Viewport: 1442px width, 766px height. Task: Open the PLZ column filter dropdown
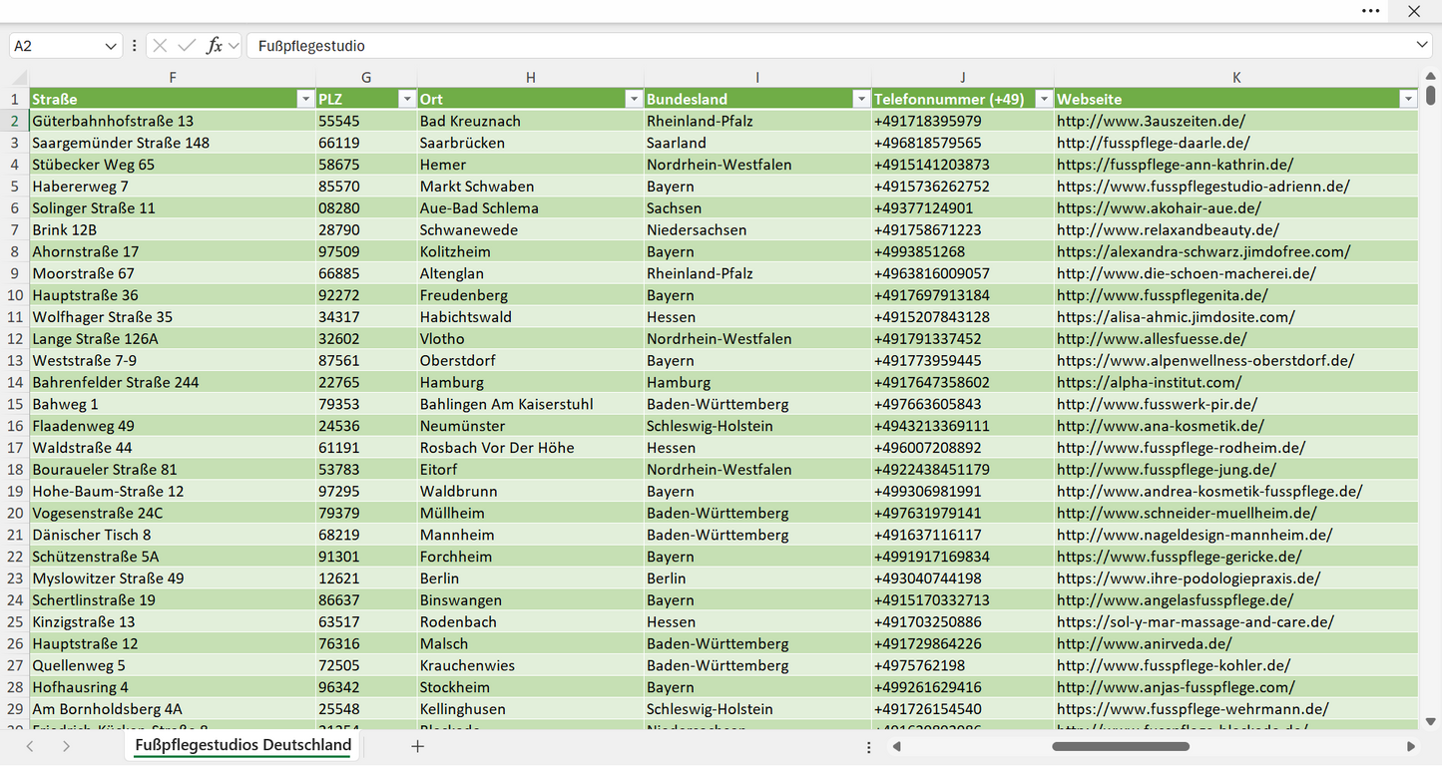(x=407, y=99)
